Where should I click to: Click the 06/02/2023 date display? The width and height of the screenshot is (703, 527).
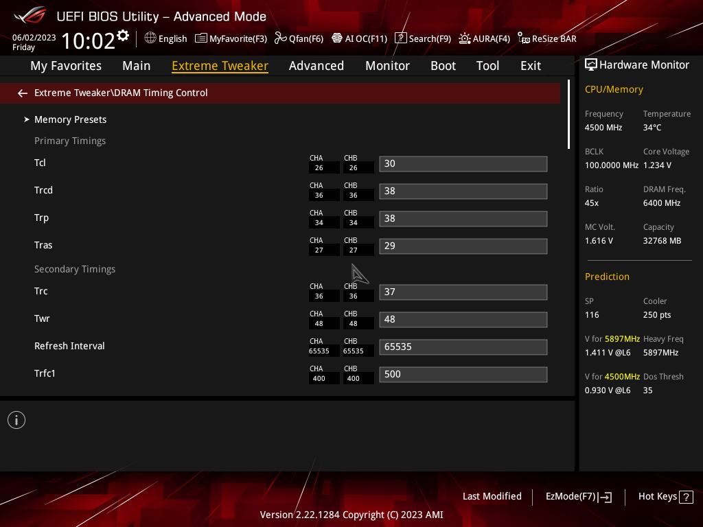click(34, 38)
